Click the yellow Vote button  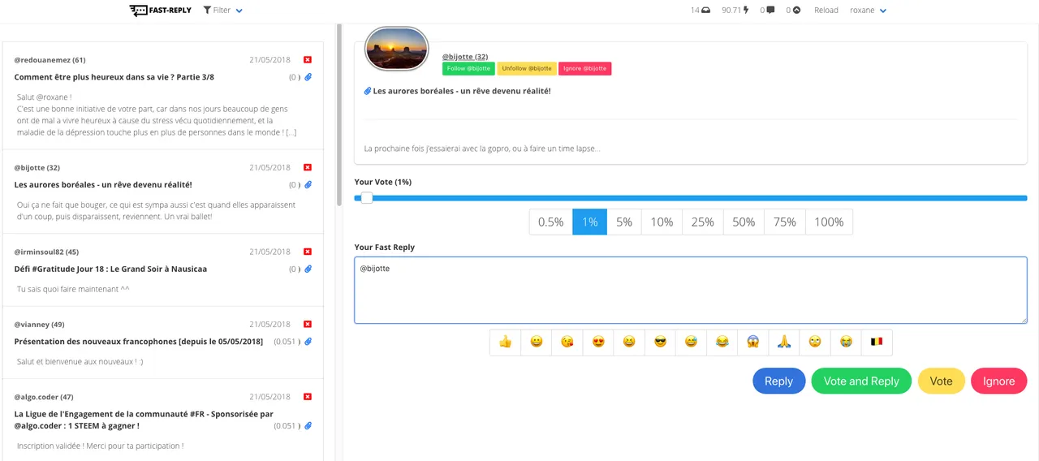point(942,381)
